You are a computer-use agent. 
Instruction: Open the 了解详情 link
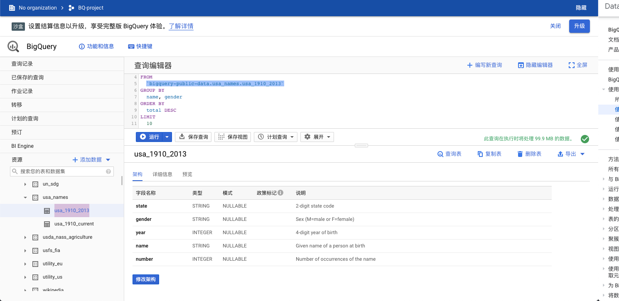click(x=181, y=26)
